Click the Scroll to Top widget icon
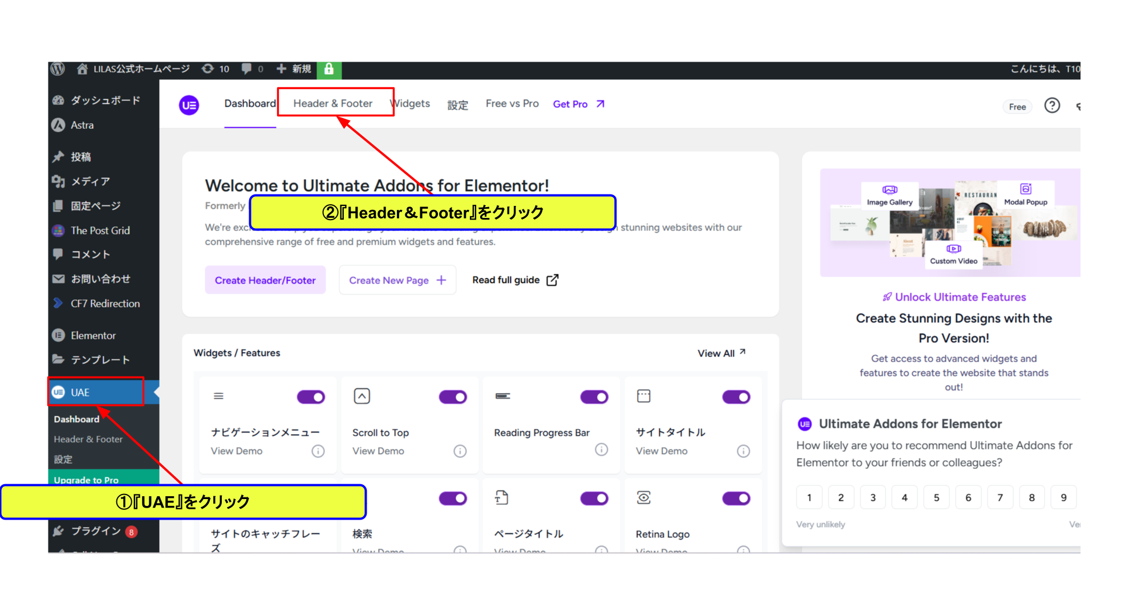The image size is (1129, 616). coord(362,396)
